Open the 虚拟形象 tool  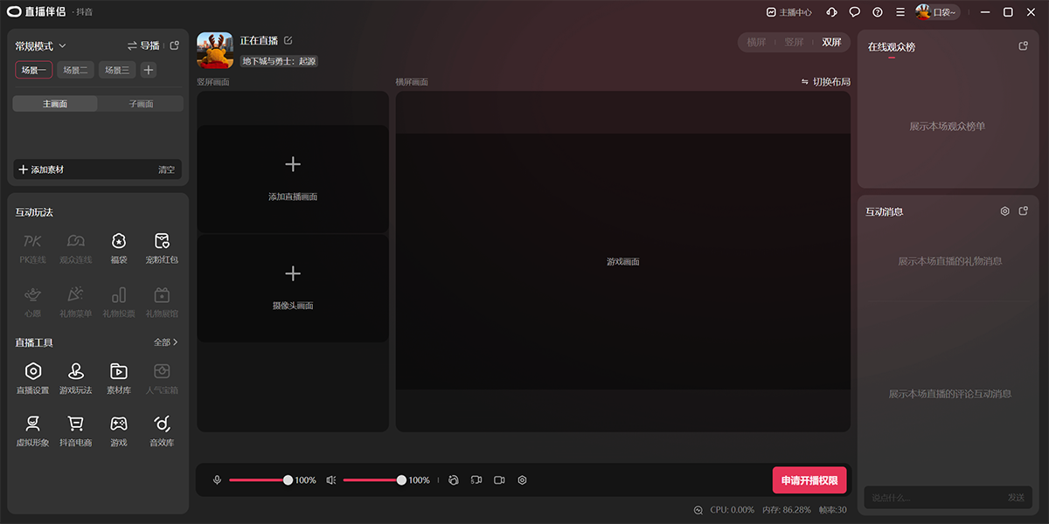point(32,431)
